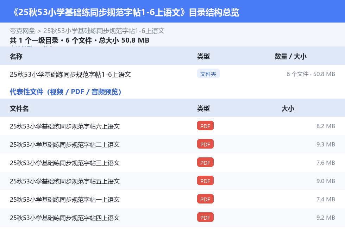Select the text 6 个文件 · 50.8 MB
The width and height of the screenshot is (345, 238).
point(310,74)
